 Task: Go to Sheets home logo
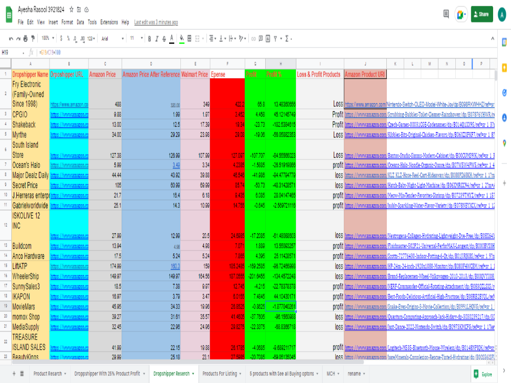click(x=9, y=15)
